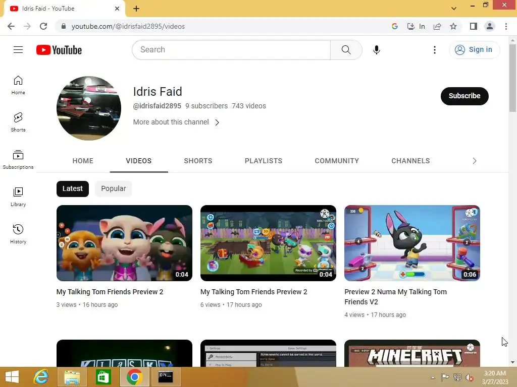Play the black rabbit Numa thumbnail
Viewport: 517px width, 387px height.
[412, 243]
